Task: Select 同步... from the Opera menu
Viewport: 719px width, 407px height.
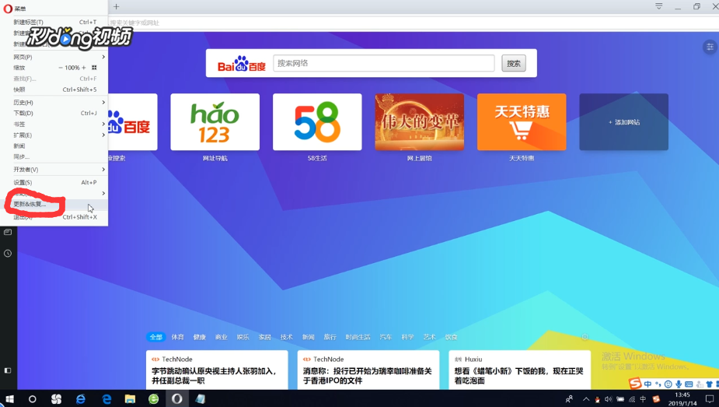Action: (54, 157)
